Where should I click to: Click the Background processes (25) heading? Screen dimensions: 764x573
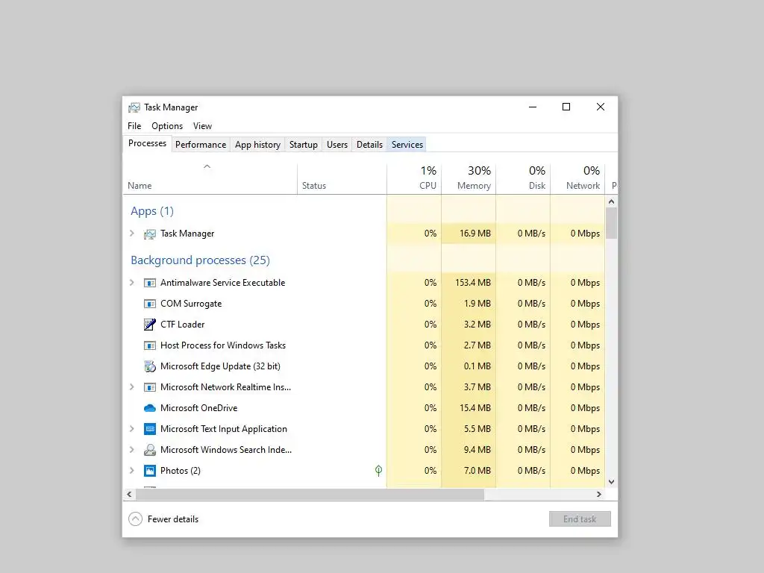click(x=200, y=260)
